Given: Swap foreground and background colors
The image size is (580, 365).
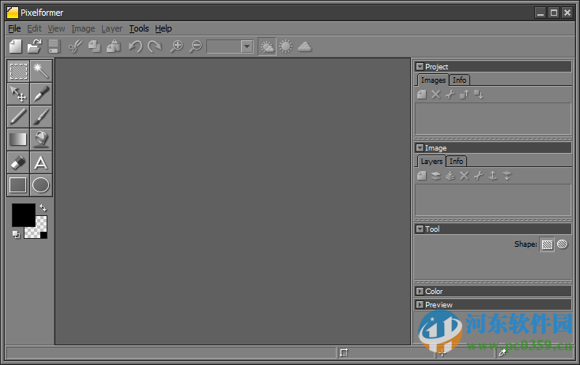Looking at the screenshot, I should 43,208.
